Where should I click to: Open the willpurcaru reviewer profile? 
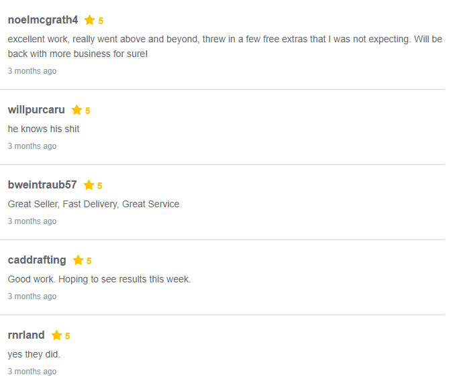[x=36, y=110]
